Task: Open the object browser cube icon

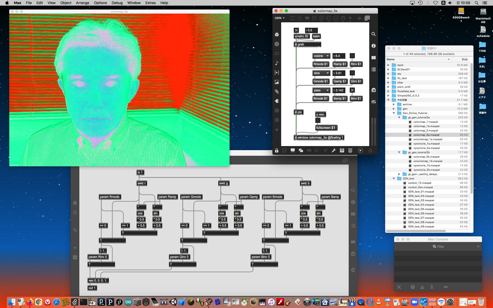Action: tap(277, 35)
